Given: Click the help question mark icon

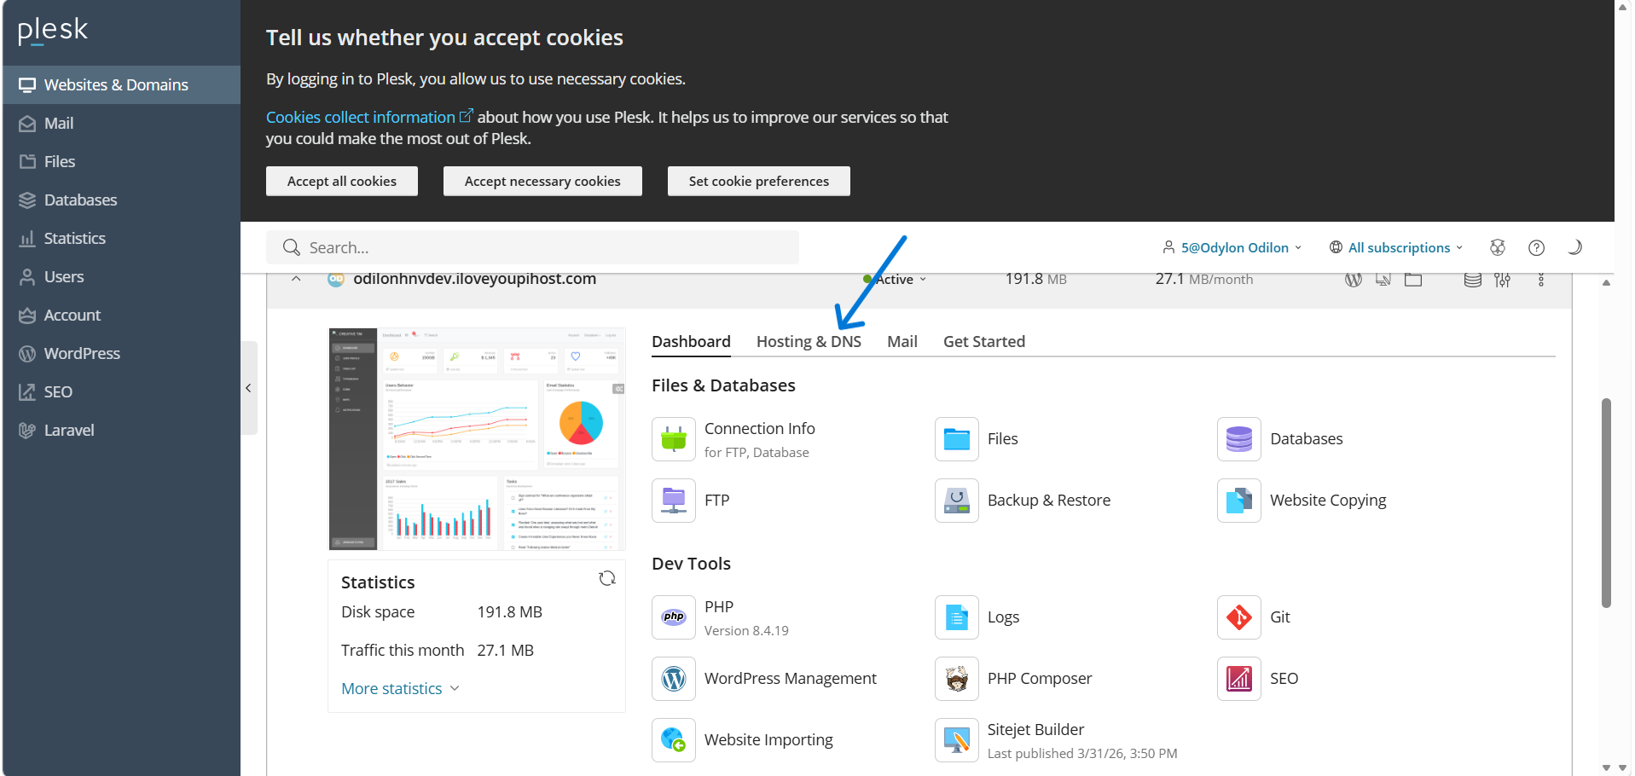Looking at the screenshot, I should [x=1536, y=247].
